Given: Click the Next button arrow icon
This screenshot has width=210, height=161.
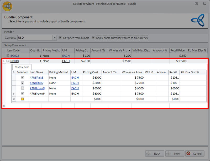Looking at the screenshot, I should pos(169,154).
